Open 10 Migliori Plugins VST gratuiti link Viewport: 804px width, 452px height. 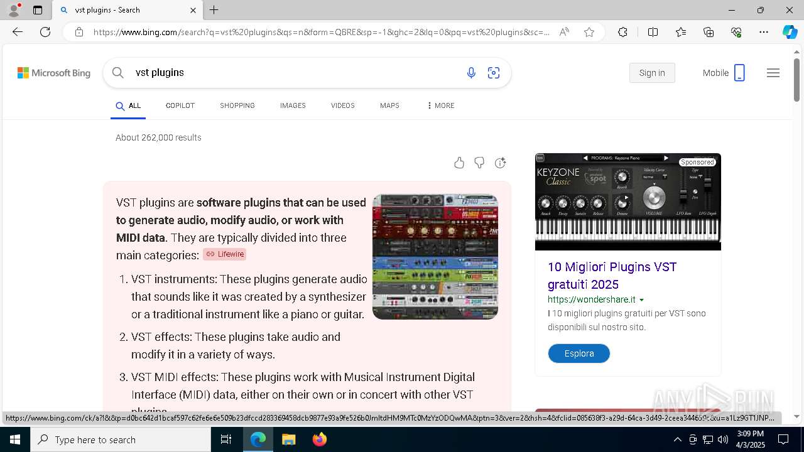[x=612, y=276]
